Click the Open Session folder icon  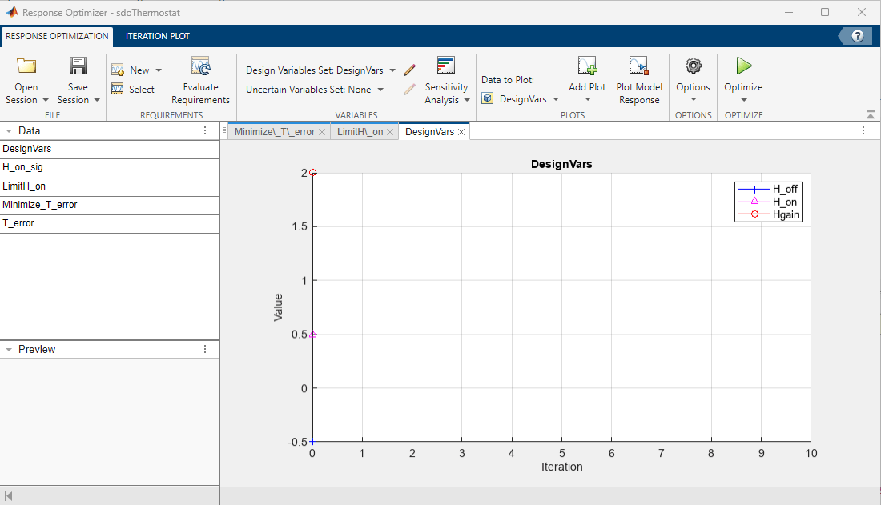[x=26, y=66]
